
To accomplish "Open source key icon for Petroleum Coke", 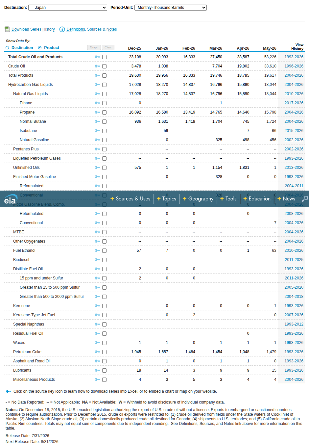I will coord(97,352).
